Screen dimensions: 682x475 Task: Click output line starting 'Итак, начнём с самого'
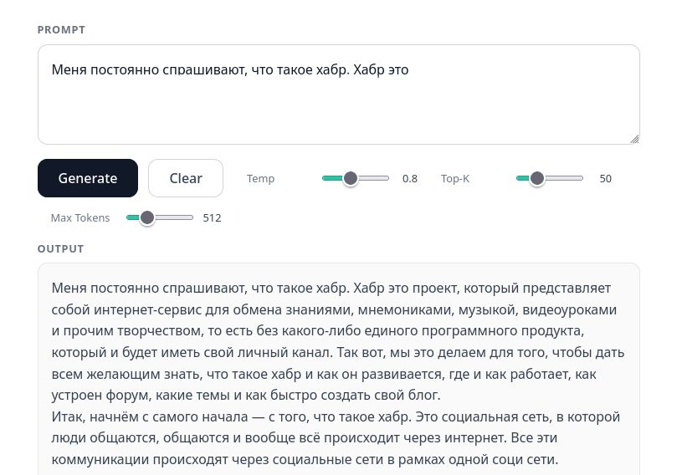tap(336, 416)
